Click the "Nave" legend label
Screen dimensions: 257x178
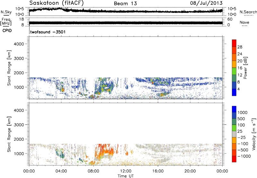(x=244, y=22)
